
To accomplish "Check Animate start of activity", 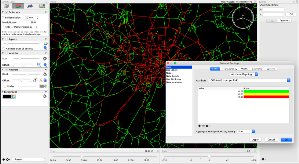I will (4, 49).
